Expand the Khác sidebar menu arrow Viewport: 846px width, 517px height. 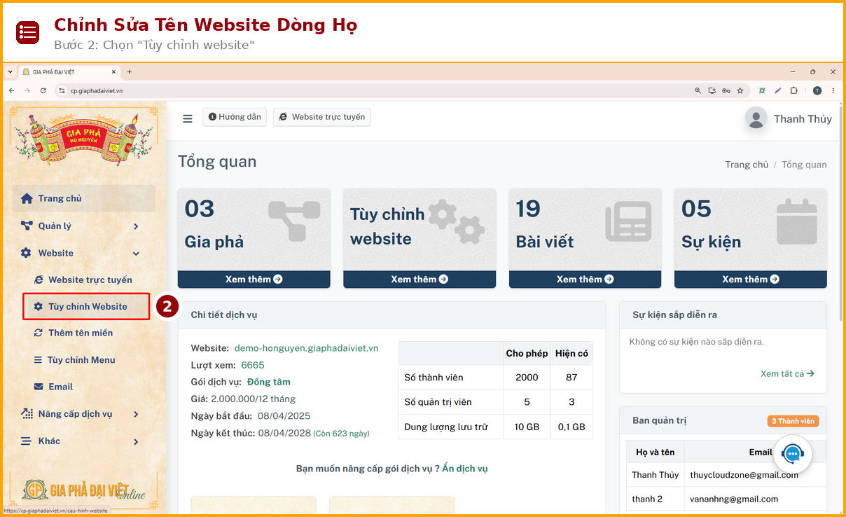(x=136, y=441)
